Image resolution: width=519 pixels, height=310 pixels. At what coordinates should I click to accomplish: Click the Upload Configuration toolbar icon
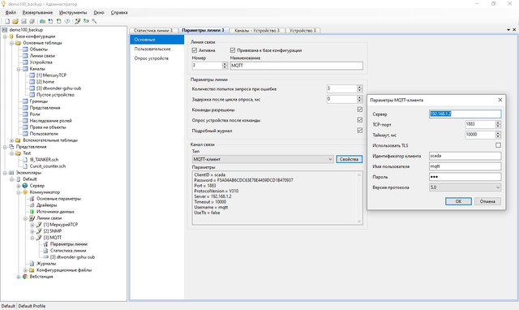tap(59, 21)
